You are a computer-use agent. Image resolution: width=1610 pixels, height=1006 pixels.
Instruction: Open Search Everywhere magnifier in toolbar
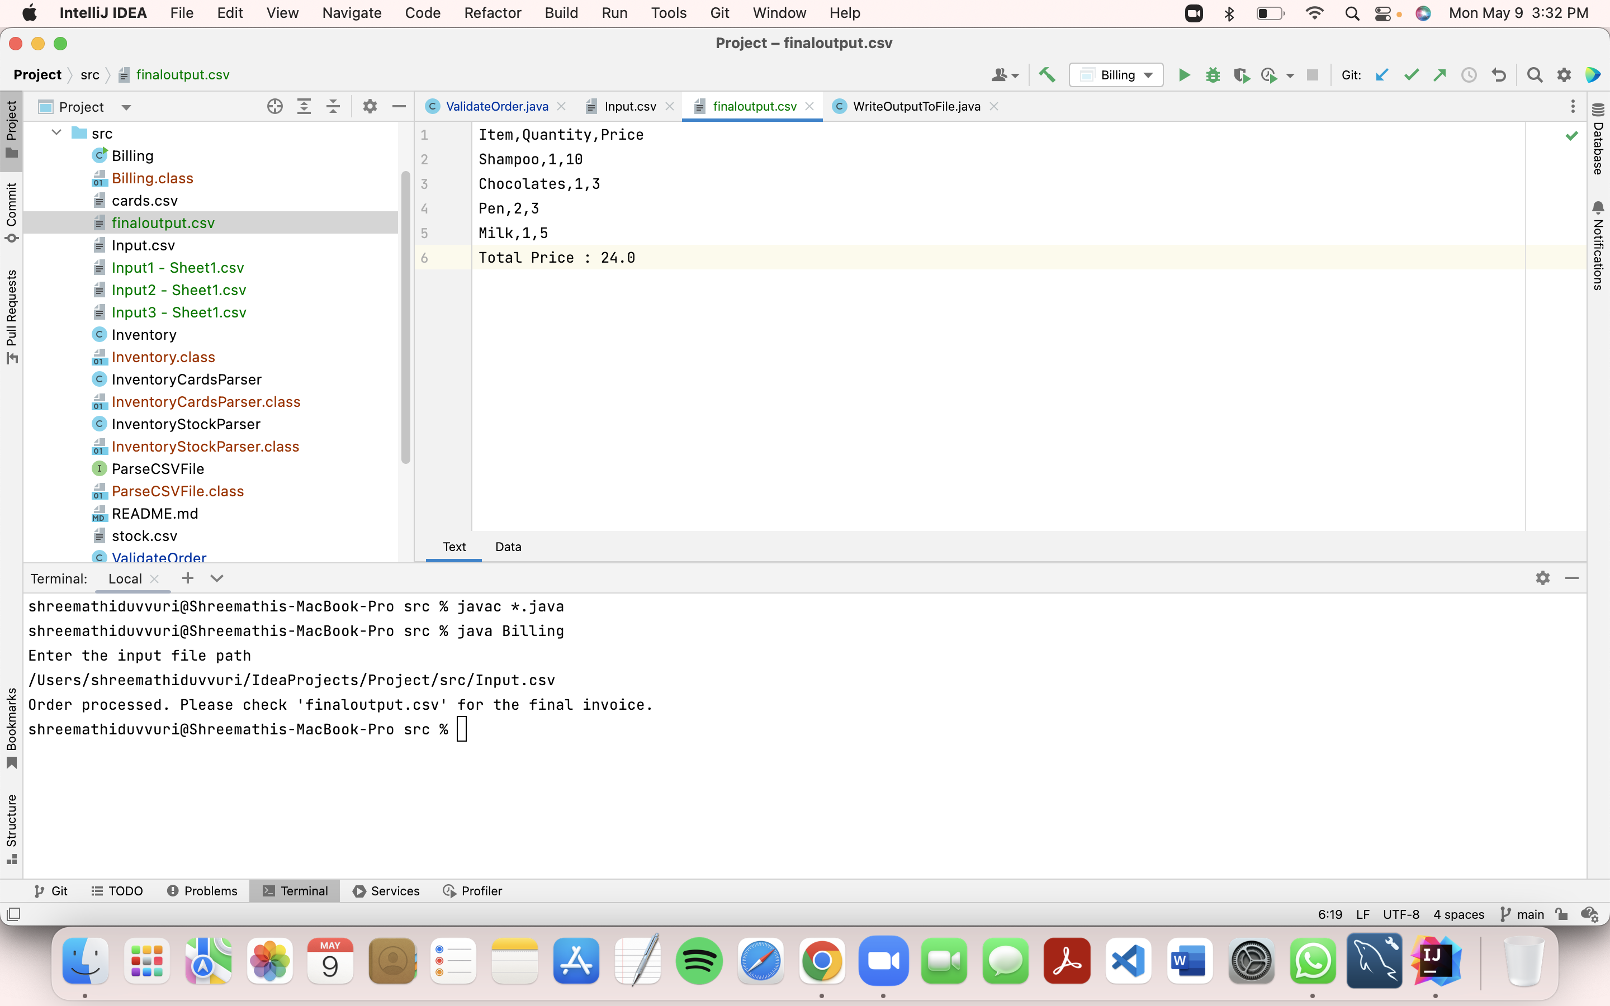coord(1535,75)
